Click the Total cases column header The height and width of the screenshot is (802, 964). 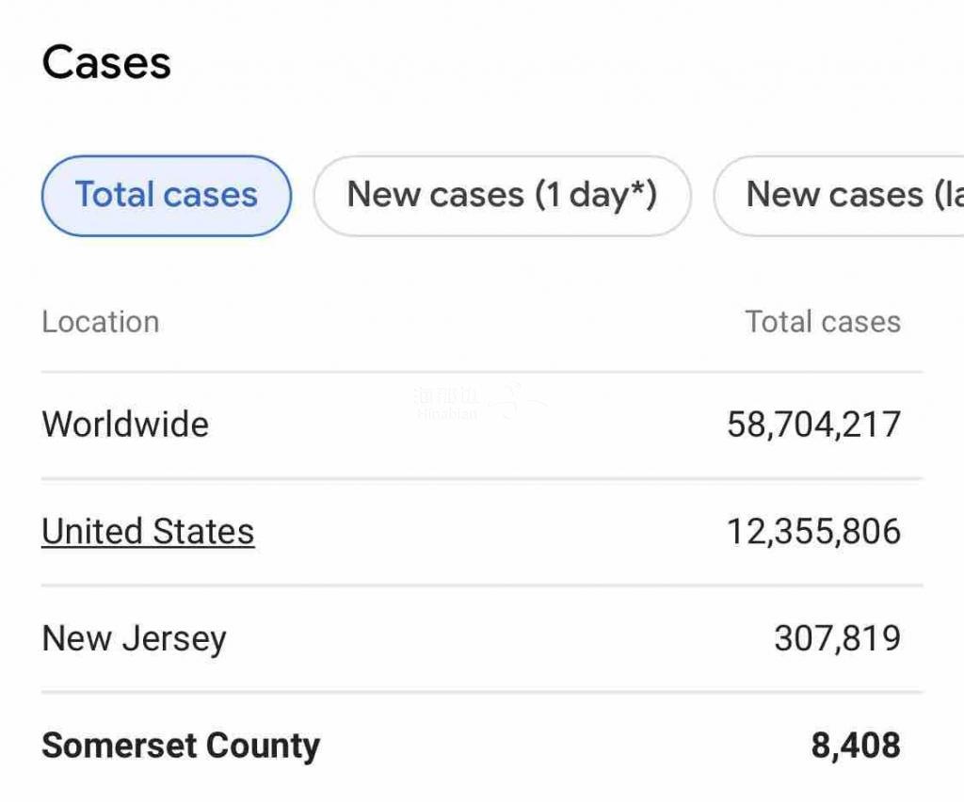click(823, 322)
